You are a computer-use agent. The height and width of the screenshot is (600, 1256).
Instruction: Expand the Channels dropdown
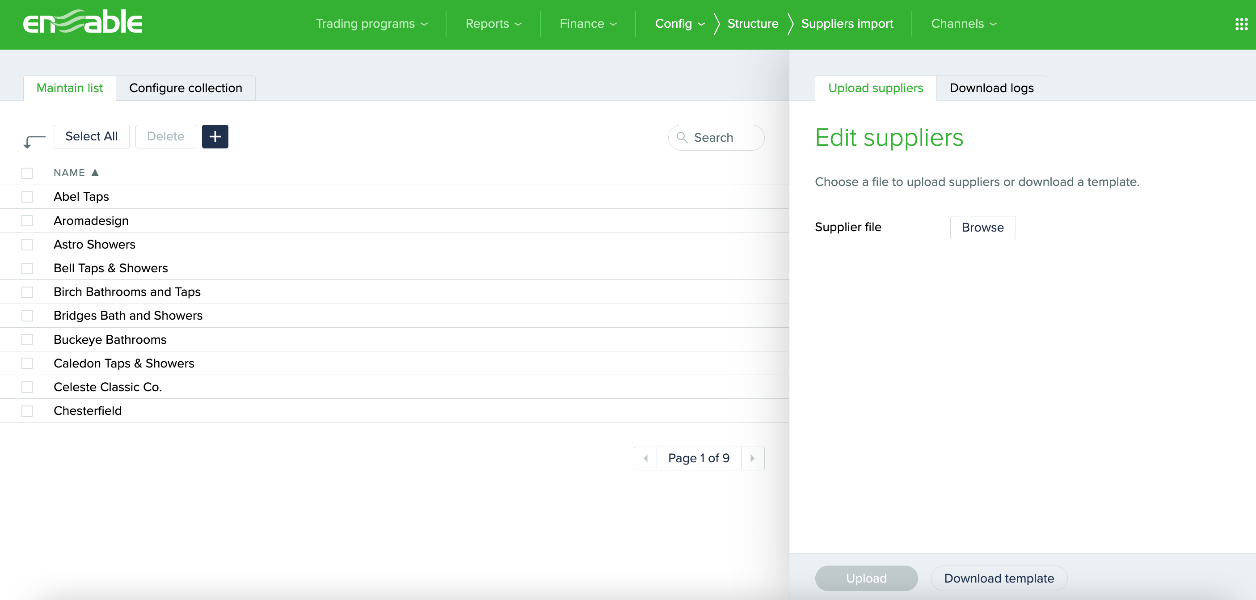tap(963, 23)
